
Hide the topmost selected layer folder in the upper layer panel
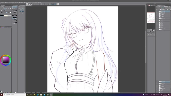pos(157,11)
